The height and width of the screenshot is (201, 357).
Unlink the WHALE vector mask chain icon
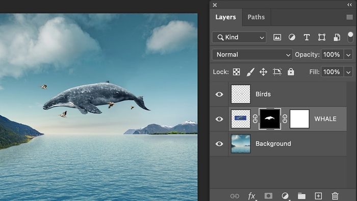(x=285, y=119)
